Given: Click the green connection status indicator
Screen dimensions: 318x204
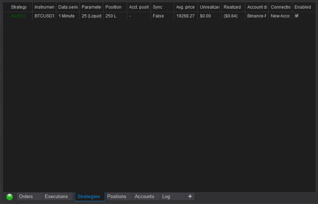Looking at the screenshot, I should click(x=10, y=197).
